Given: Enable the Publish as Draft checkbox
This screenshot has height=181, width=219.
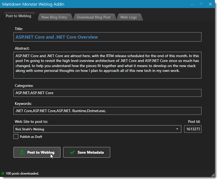Looking at the screenshot, I should (x=16, y=136).
